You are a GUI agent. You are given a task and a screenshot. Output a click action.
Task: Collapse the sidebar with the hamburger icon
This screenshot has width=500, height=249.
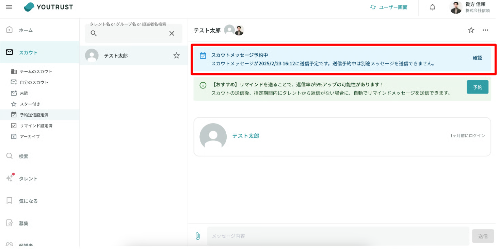coord(9,7)
